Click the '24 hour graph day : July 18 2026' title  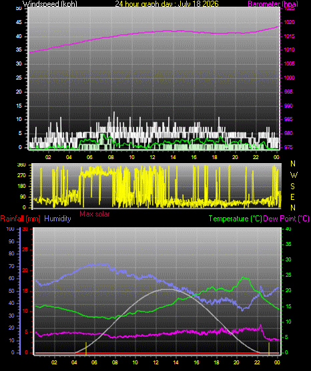click(x=167, y=4)
